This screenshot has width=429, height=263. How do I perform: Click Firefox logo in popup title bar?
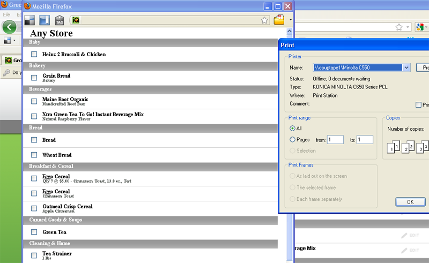27,6
